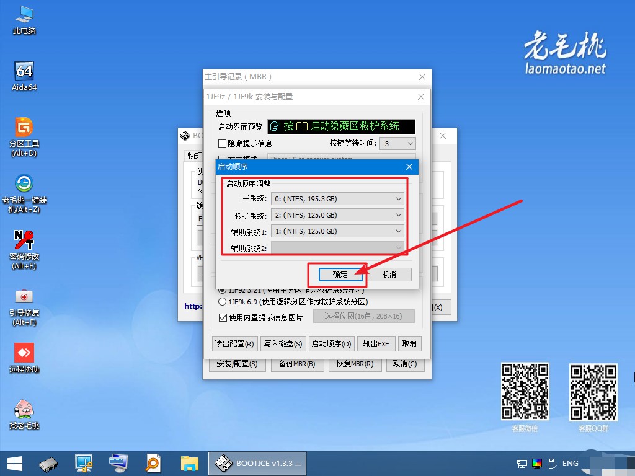Switch to BOOTICE v1.3.3 taskbar button

click(x=257, y=464)
